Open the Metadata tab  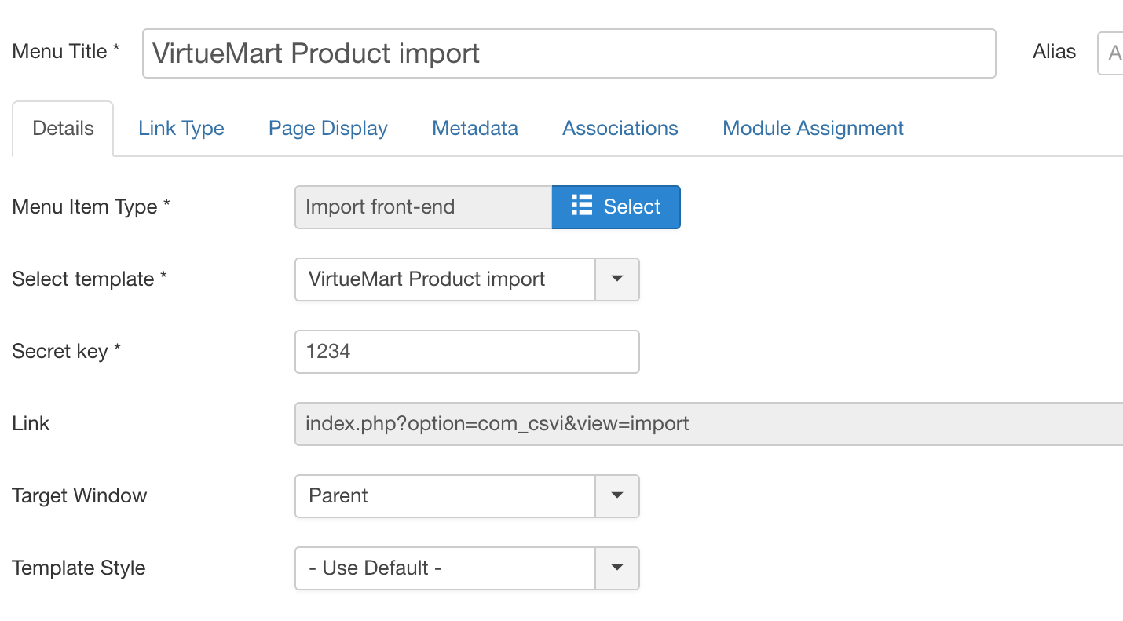pos(475,129)
